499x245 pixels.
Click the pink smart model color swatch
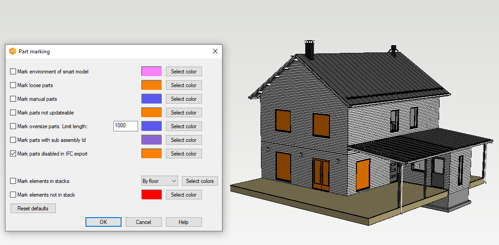(151, 72)
